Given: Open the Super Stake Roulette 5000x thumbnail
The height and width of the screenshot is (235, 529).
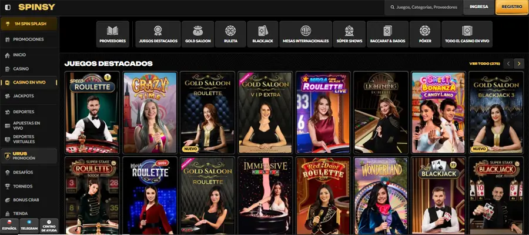Looking at the screenshot, I should 92,196.
